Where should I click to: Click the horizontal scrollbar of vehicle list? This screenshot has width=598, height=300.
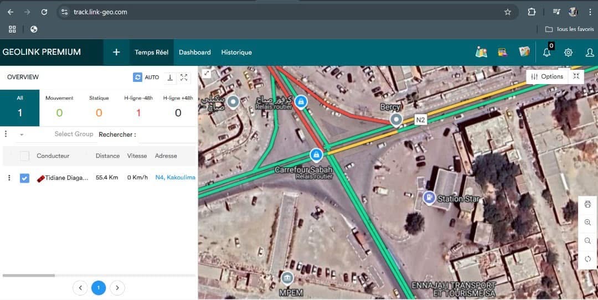tap(29, 275)
